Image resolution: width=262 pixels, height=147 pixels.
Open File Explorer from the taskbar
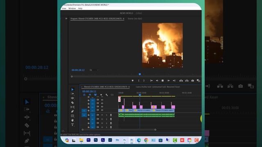(x=81, y=140)
